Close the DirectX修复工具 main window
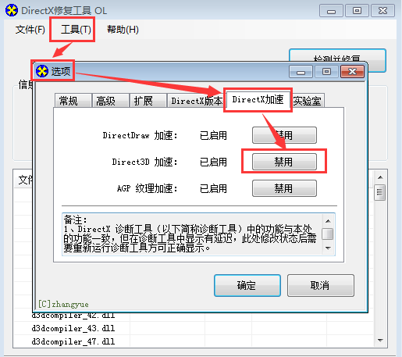Image resolution: width=402 pixels, height=357 pixels. 382,11
